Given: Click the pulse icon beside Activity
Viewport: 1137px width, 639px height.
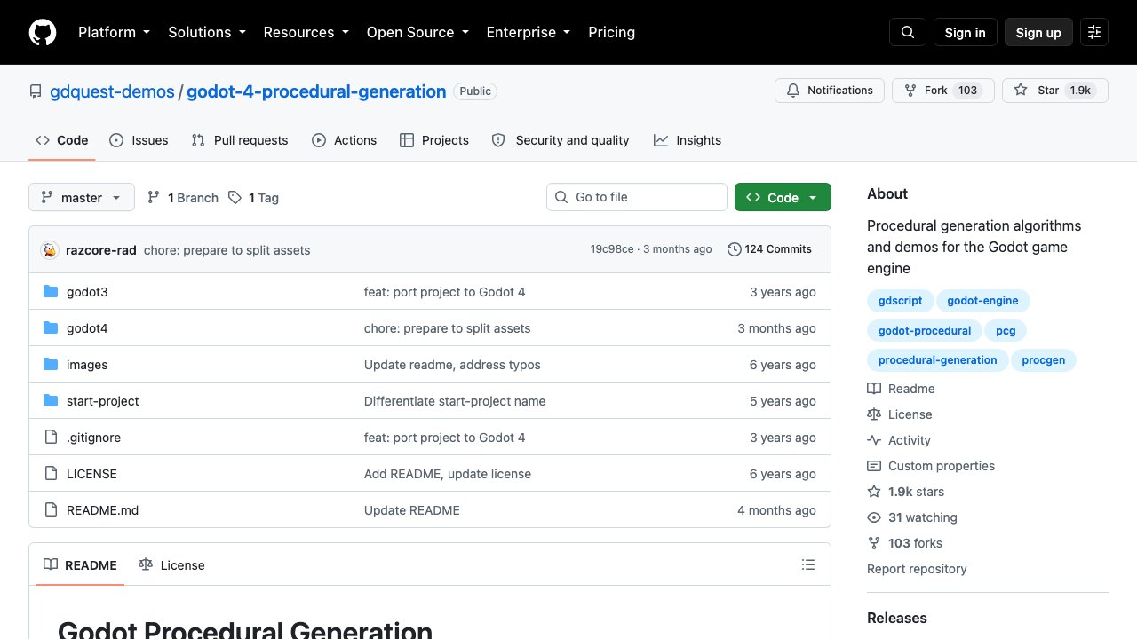Looking at the screenshot, I should tap(874, 440).
